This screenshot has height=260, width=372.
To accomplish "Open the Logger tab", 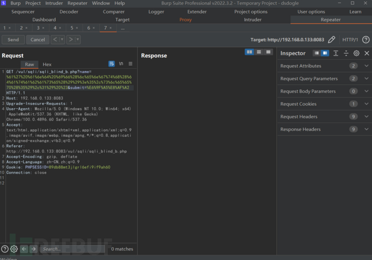I will click(156, 12).
